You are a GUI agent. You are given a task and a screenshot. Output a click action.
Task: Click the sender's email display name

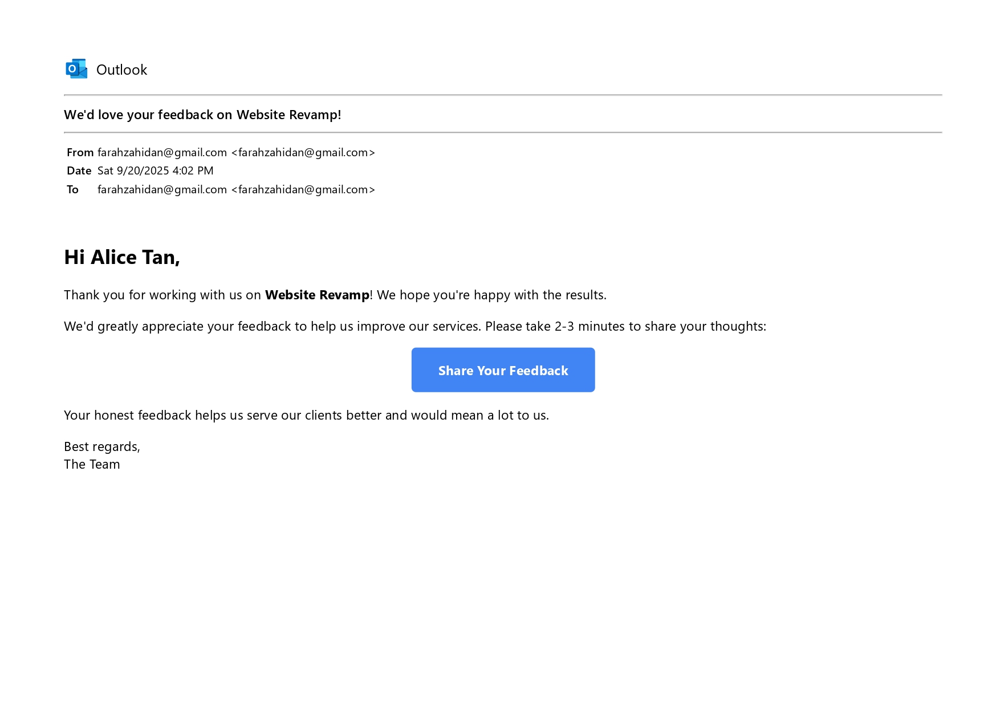tap(162, 152)
